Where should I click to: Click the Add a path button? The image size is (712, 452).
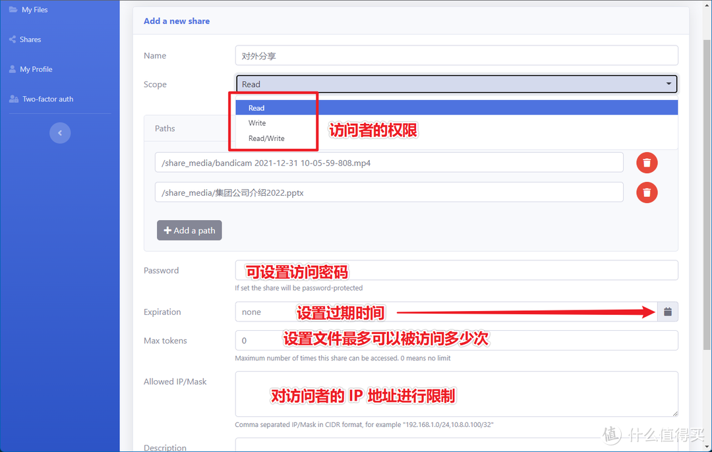point(189,230)
